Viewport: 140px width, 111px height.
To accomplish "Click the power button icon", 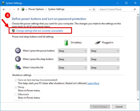I will [x=18, y=51].
